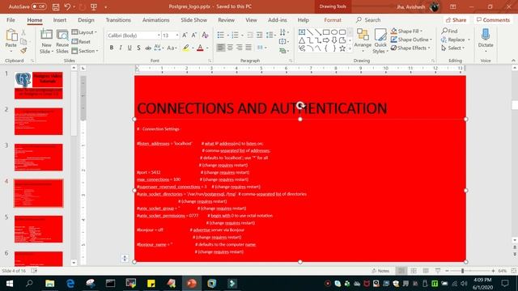This screenshot has width=518, height=291.
Task: Open the File menu
Action: [x=11, y=20]
